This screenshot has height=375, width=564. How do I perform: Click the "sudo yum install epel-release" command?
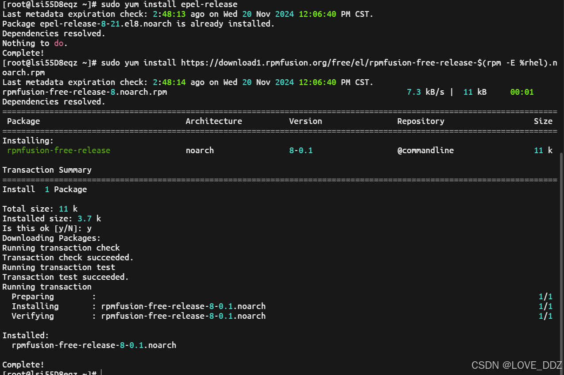[x=169, y=4]
